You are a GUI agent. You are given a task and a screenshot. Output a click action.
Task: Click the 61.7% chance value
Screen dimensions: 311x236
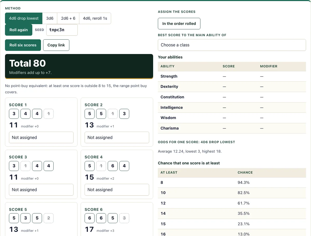243,203
